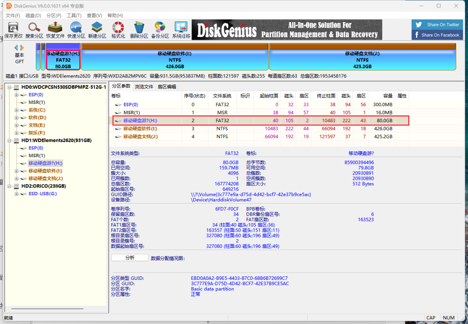This screenshot has width=468, height=324.
Task: Expand the 文档(E:) tree node
Action: (x=17, y=125)
